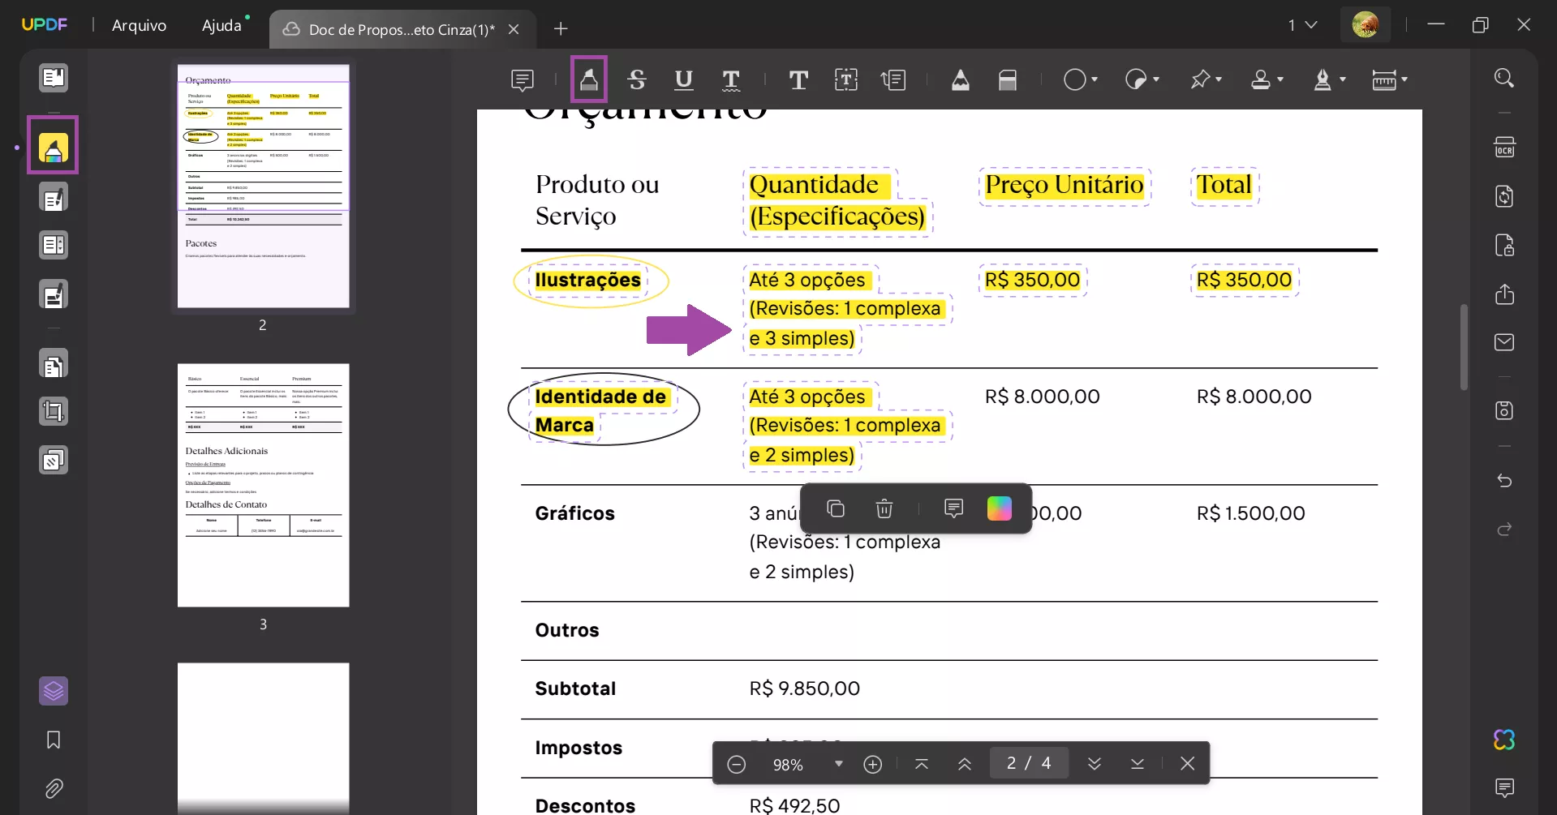Image resolution: width=1557 pixels, height=815 pixels.
Task: Open the user profile avatar
Action: (x=1366, y=24)
